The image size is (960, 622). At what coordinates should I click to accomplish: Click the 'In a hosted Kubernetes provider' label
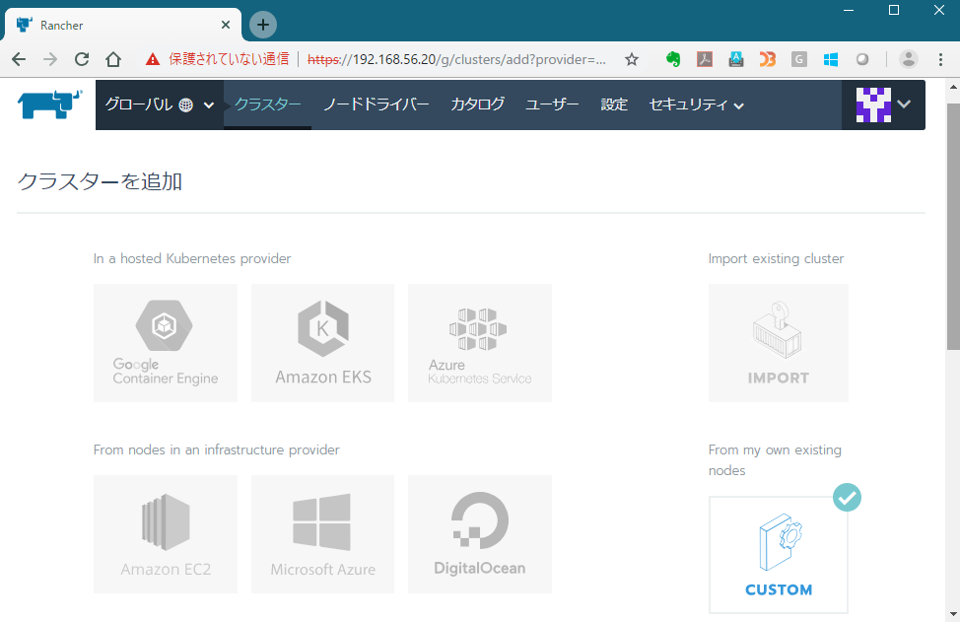[x=192, y=259]
